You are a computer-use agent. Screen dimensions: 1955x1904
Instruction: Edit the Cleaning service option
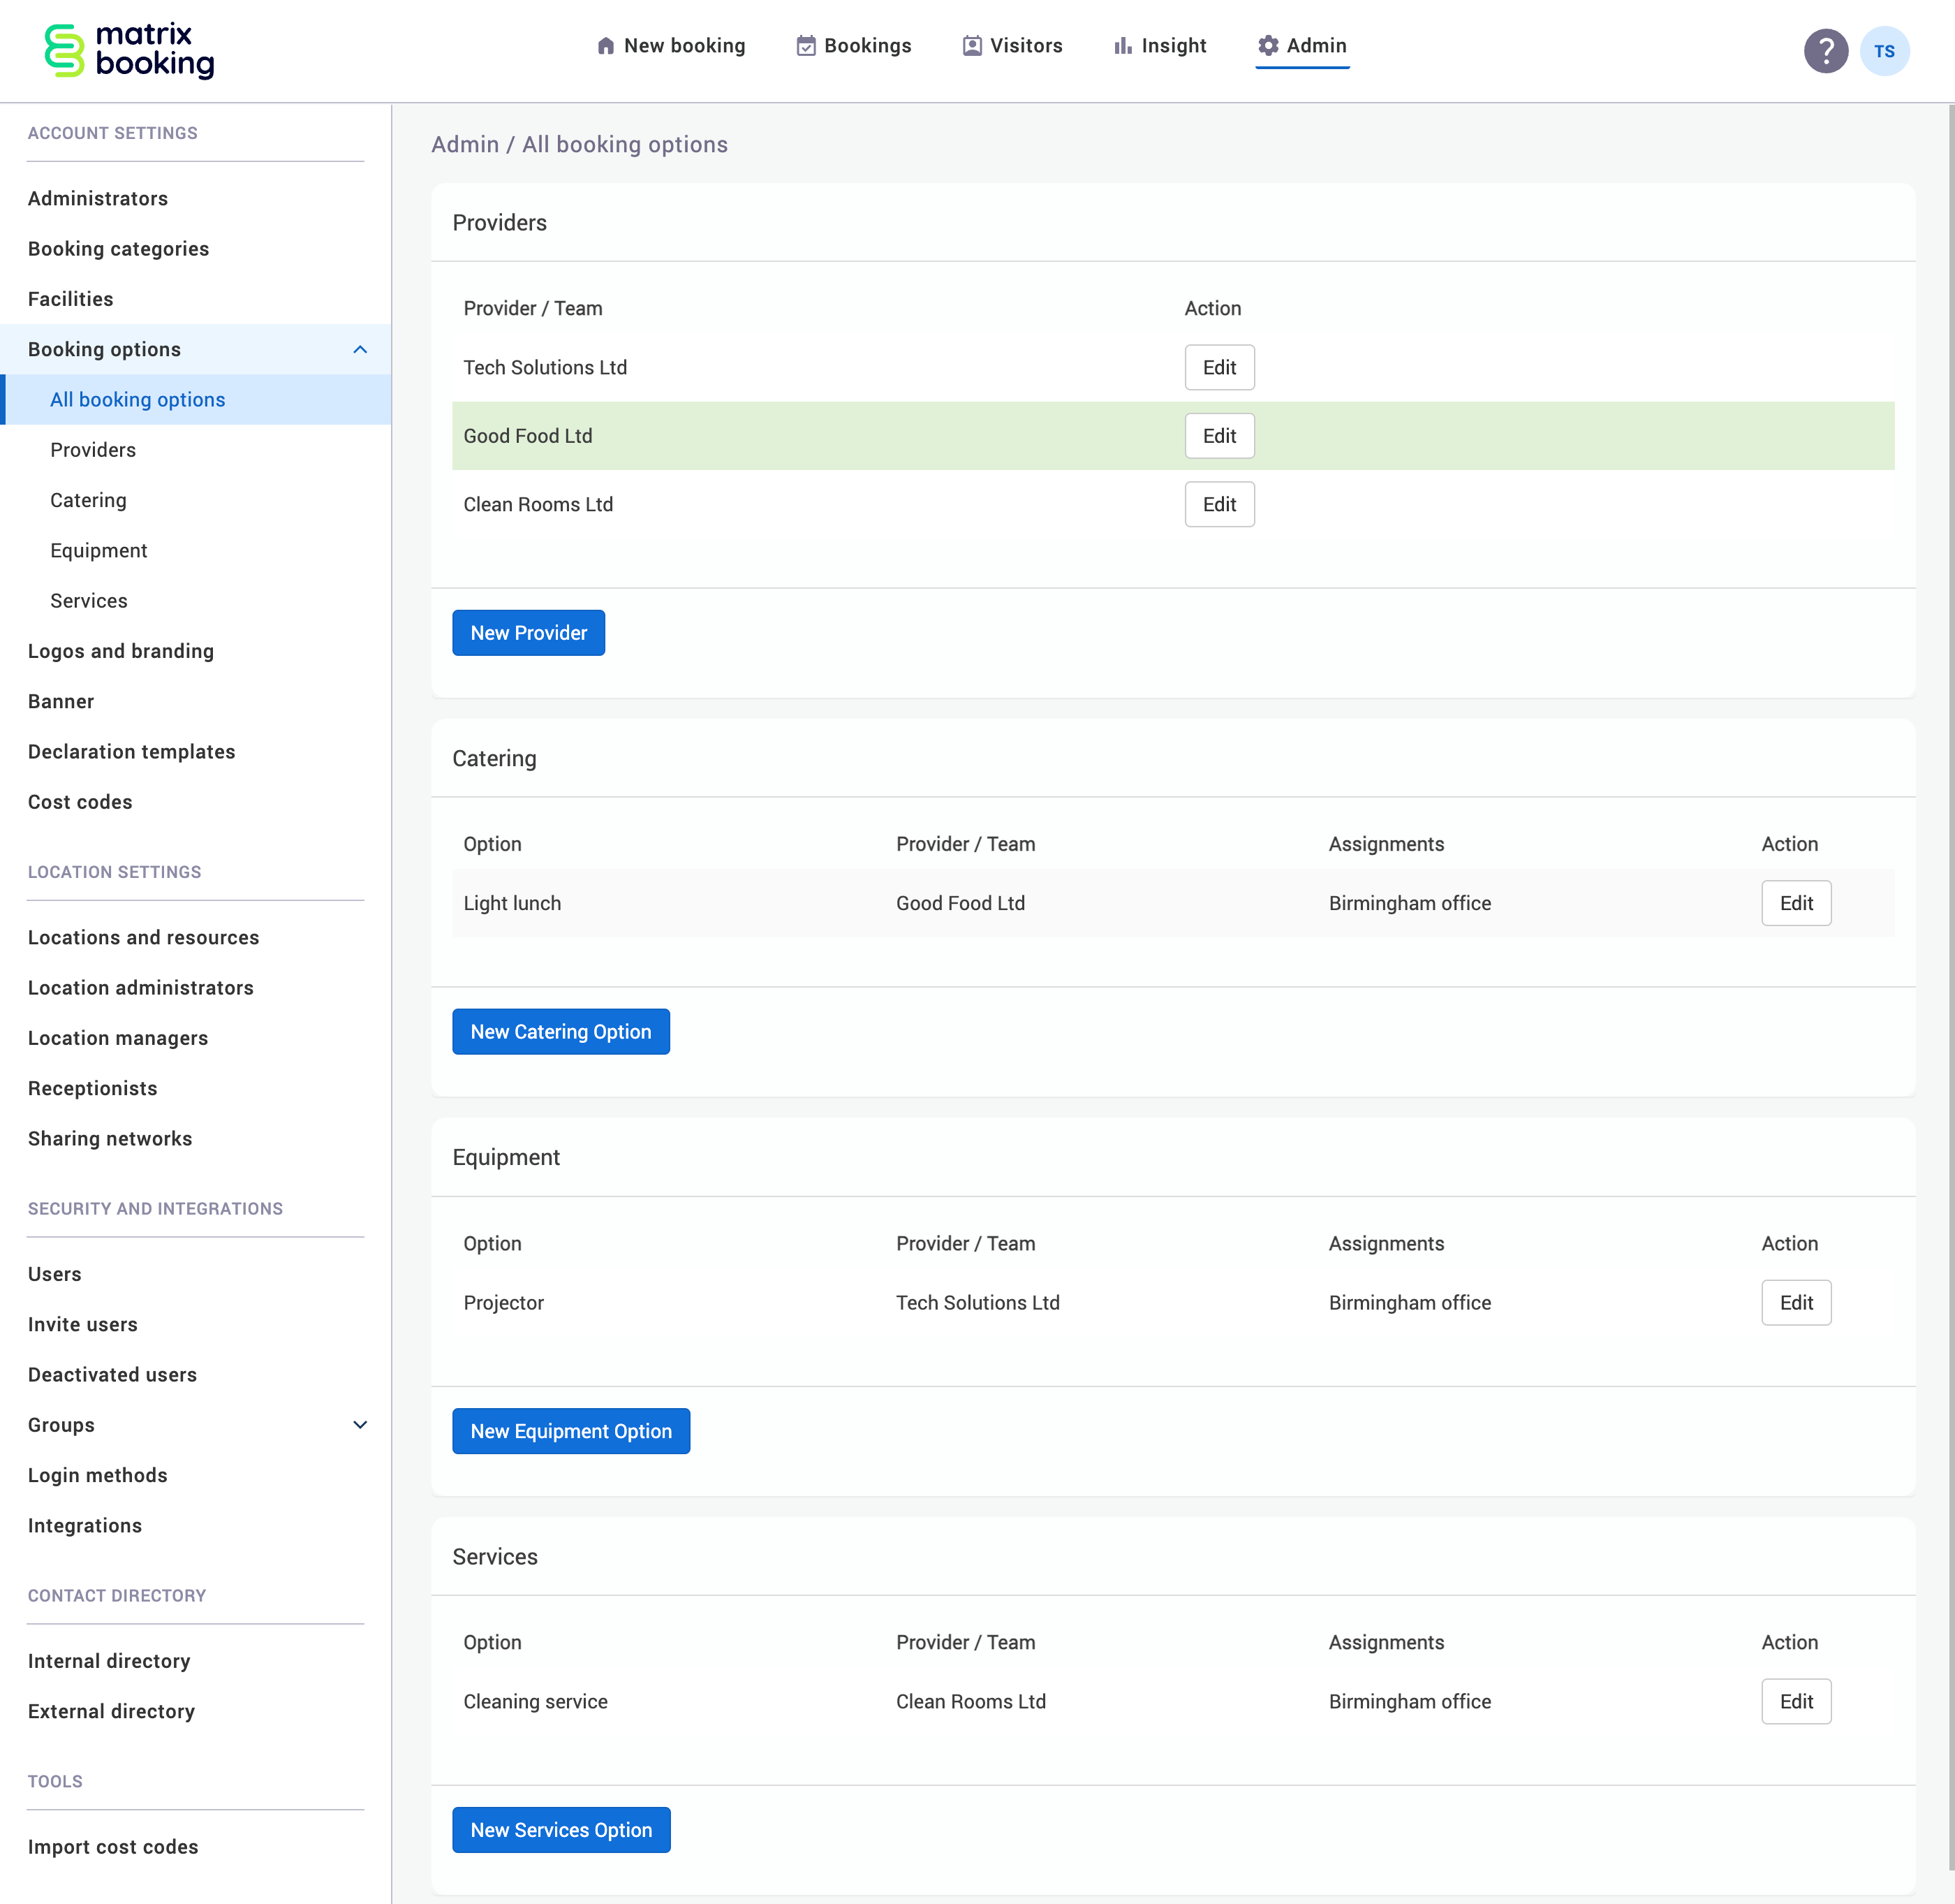click(x=1796, y=1701)
